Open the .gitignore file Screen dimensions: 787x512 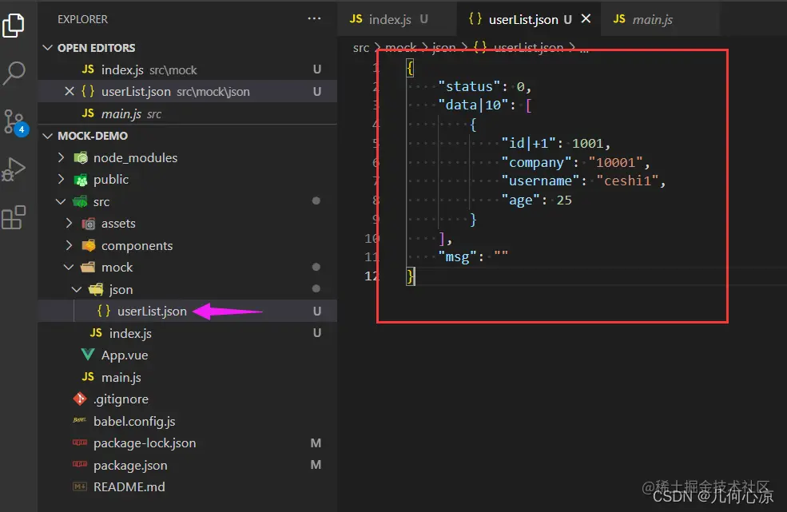tap(187, 399)
